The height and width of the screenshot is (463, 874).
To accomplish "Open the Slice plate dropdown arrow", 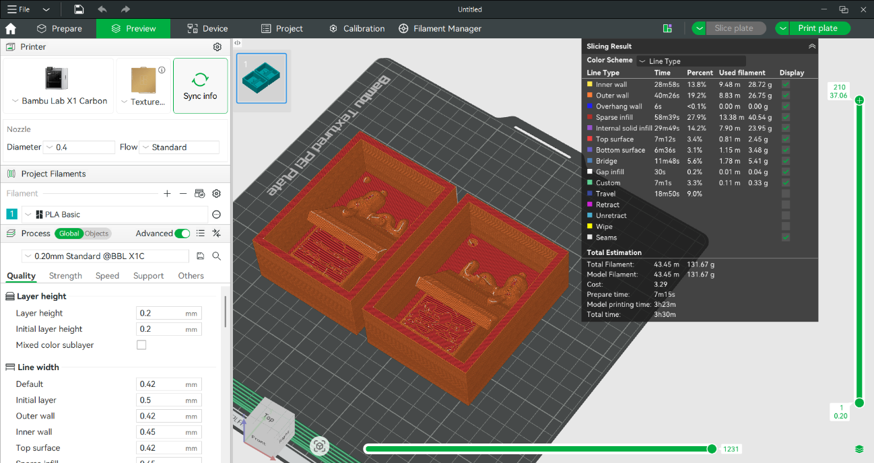I will [699, 28].
